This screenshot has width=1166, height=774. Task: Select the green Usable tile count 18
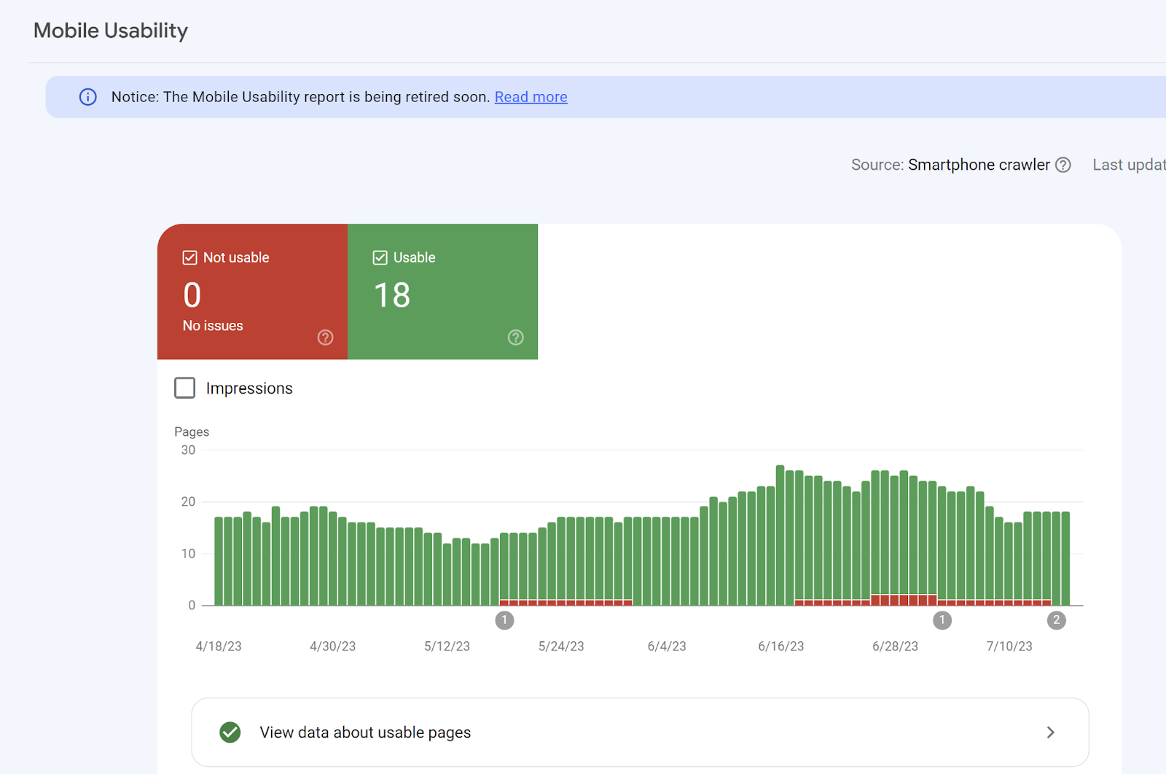pos(392,295)
